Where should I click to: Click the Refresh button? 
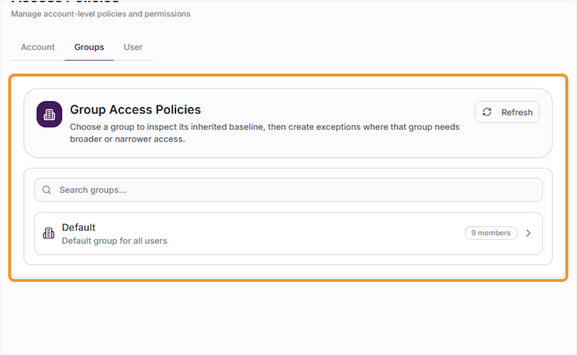click(507, 112)
